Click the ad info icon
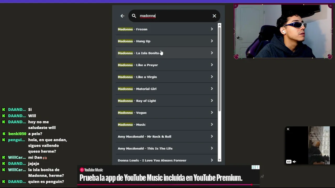The image size is (335, 188). tap(253, 167)
